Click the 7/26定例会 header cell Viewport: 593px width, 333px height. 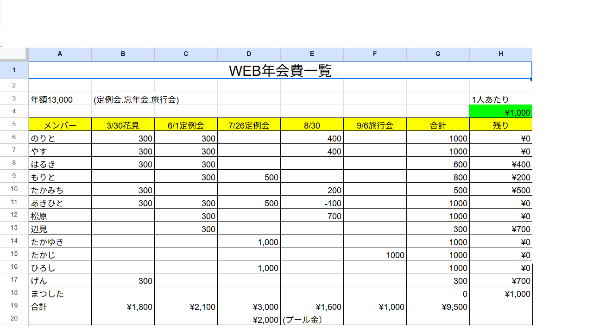(x=249, y=125)
